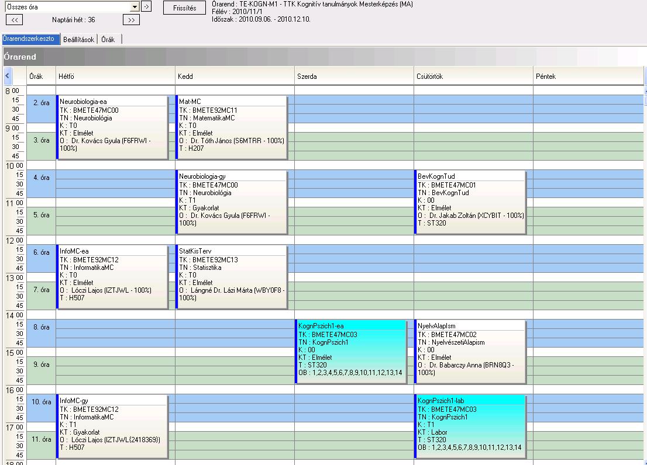Select the Mat-MC lesson block
This screenshot has width=647, height=465.
232,127
